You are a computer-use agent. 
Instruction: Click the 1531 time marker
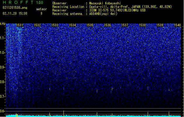click(20, 25)
